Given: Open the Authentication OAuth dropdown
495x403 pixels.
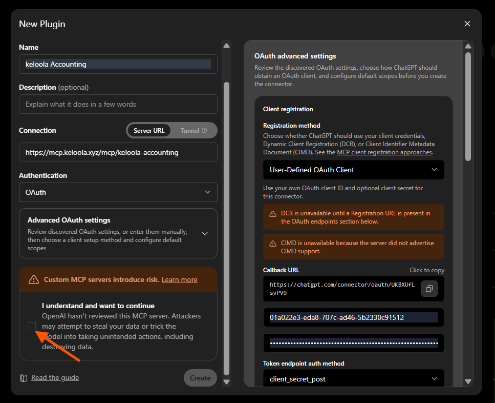Looking at the screenshot, I should (118, 192).
